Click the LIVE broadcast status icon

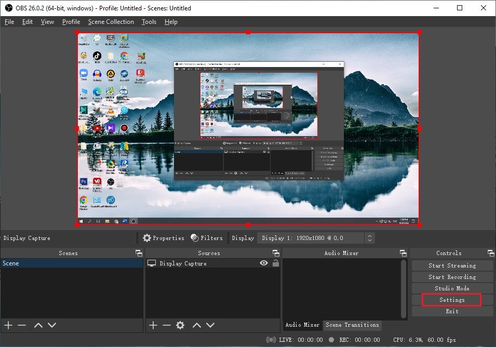(x=271, y=340)
